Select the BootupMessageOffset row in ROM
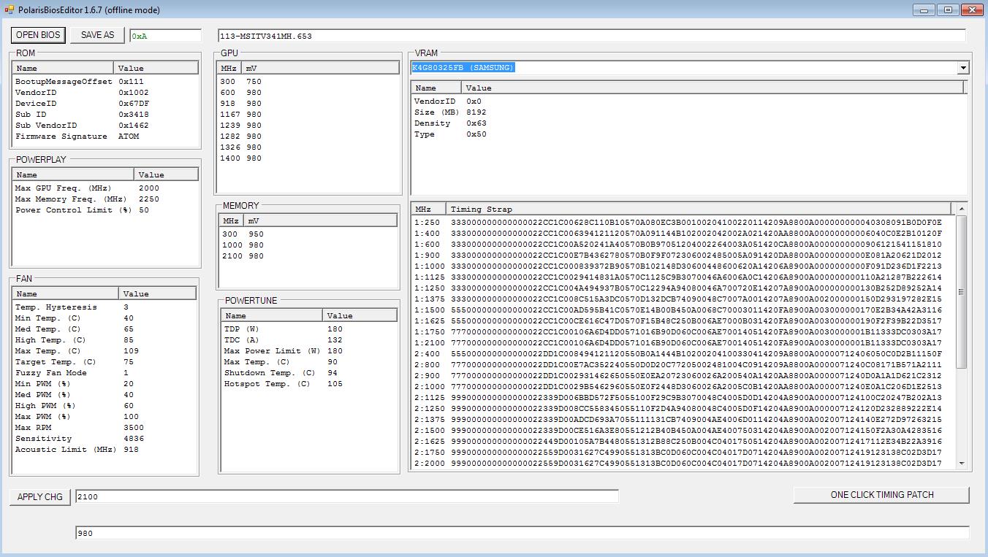The width and height of the screenshot is (988, 557). [105, 82]
